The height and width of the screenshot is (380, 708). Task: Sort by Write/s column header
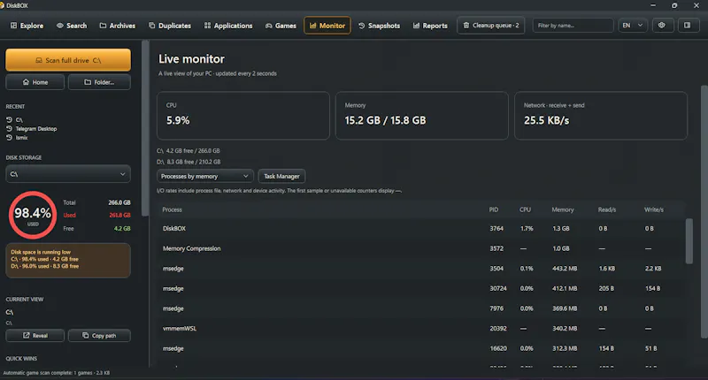coord(654,209)
